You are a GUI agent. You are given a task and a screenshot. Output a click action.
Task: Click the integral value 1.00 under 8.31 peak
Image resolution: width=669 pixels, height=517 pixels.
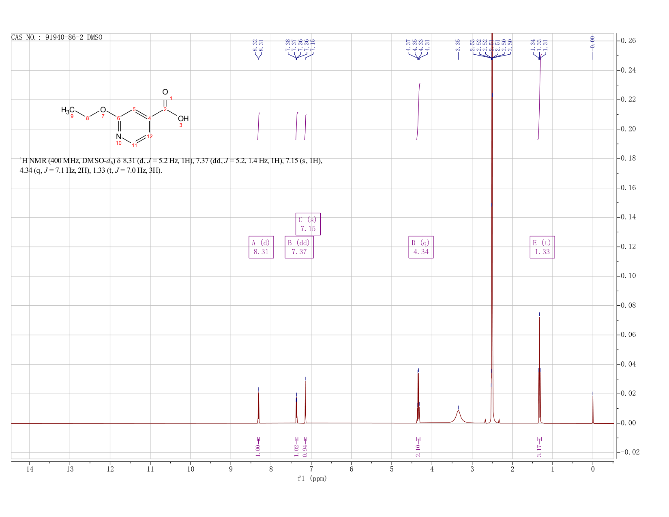click(258, 450)
